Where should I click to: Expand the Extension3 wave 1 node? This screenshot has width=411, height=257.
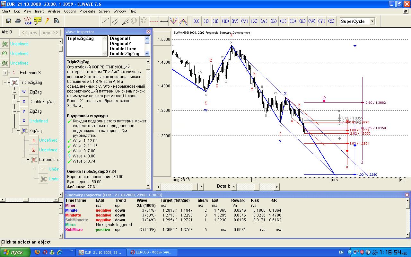click(5, 73)
